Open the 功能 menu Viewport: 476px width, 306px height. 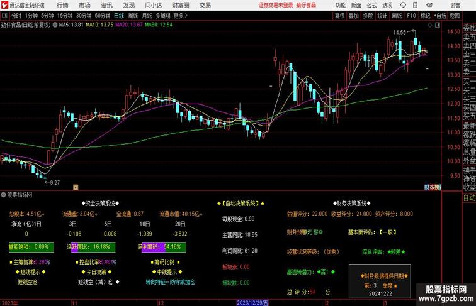click(340, 5)
